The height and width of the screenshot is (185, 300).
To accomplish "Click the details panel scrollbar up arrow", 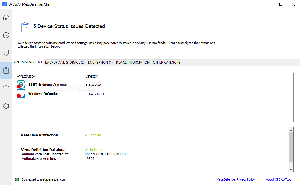I will (x=291, y=130).
